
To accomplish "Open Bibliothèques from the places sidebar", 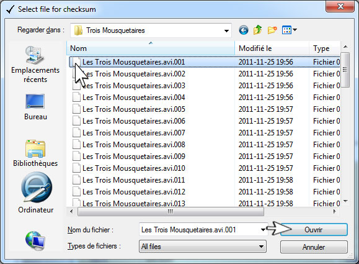I will tap(35, 153).
